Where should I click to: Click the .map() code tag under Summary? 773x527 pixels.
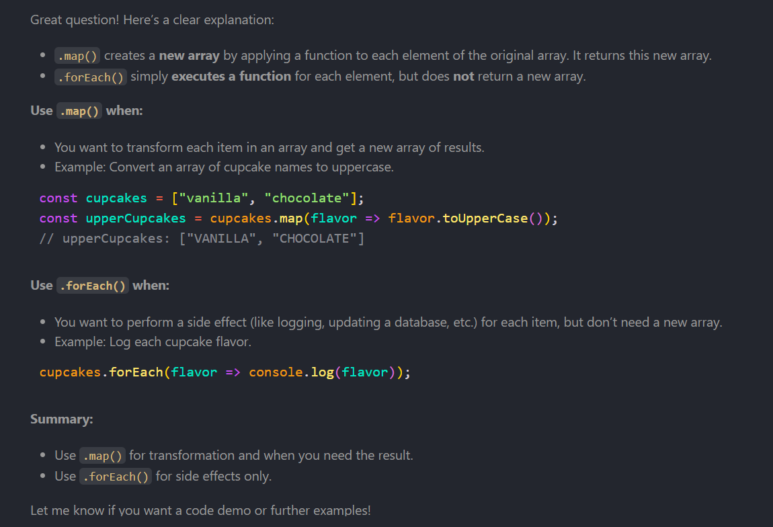(102, 456)
